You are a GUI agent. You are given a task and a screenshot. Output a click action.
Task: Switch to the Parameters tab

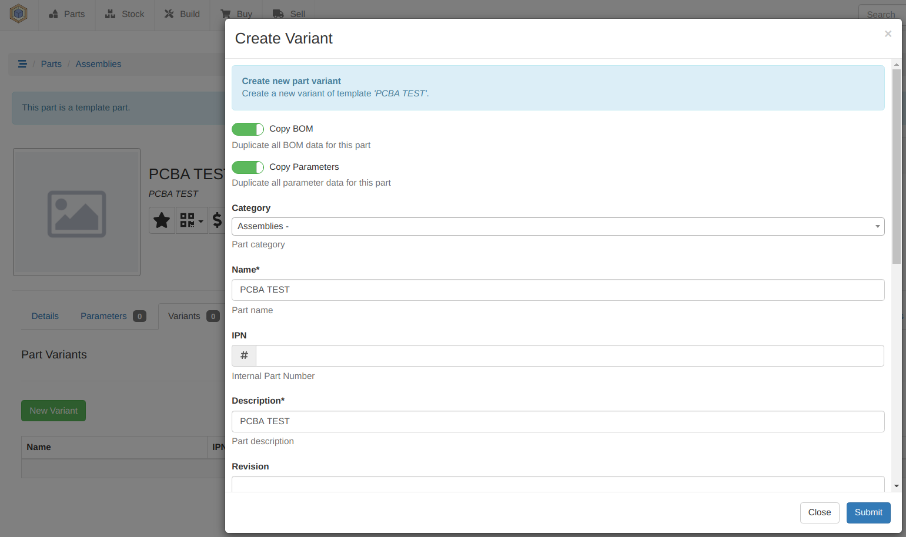coord(104,316)
